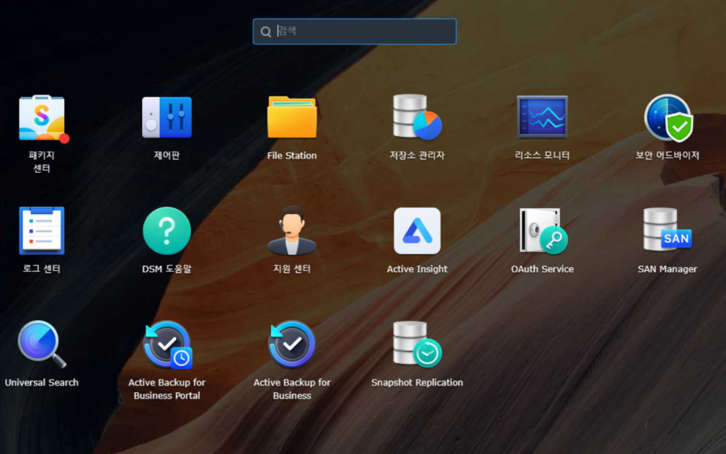
Task: Click the search magnifier icon in search box
Action: click(x=266, y=32)
